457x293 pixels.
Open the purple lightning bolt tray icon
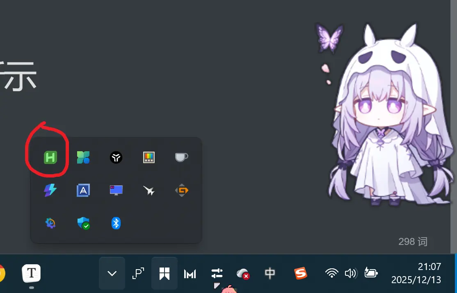(x=50, y=190)
